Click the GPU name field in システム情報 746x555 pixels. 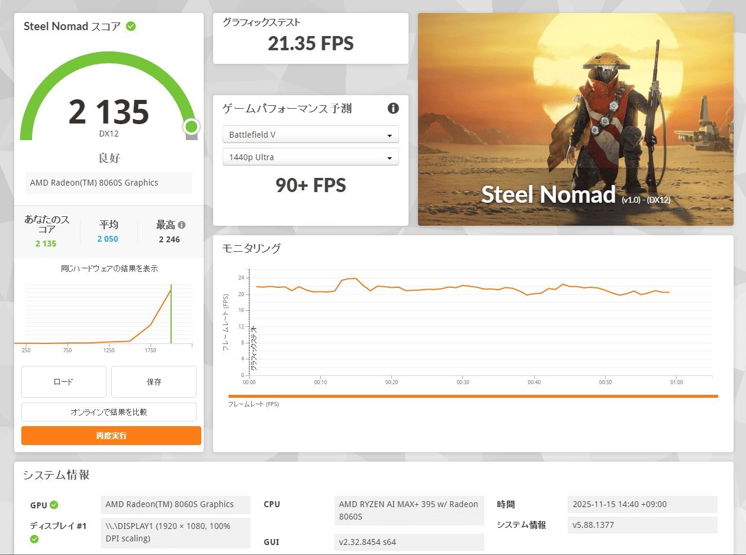tap(175, 505)
